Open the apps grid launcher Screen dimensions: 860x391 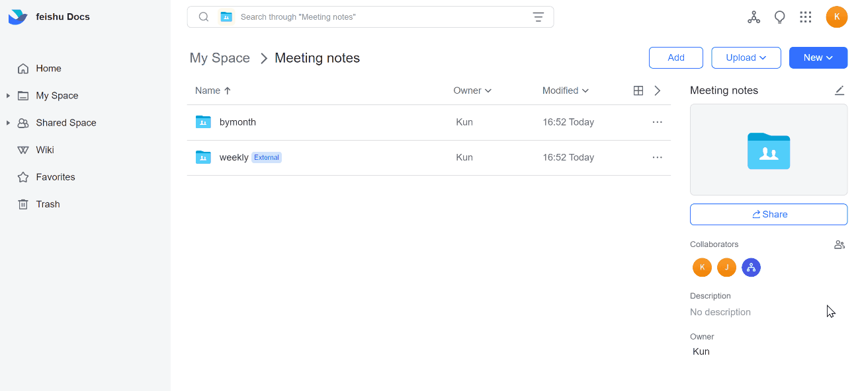click(x=805, y=17)
